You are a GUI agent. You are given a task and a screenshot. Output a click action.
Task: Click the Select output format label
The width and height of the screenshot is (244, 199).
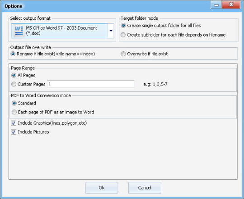click(x=30, y=18)
